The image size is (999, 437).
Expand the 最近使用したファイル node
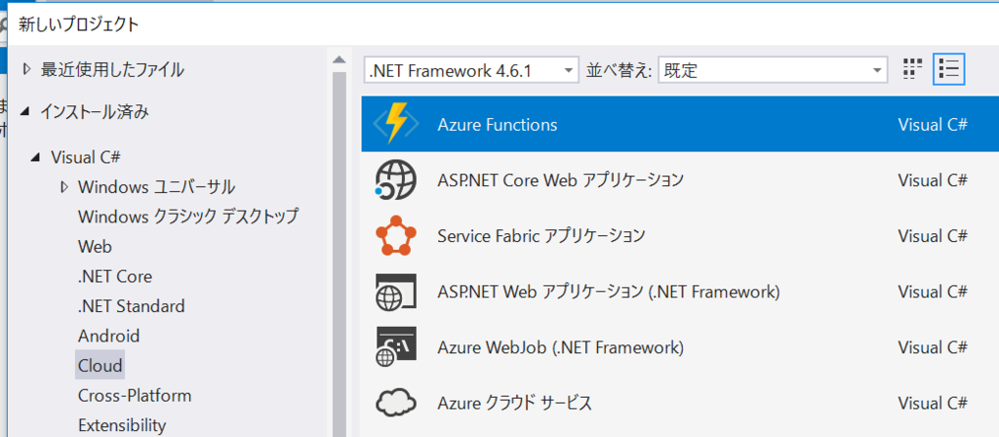[26, 69]
